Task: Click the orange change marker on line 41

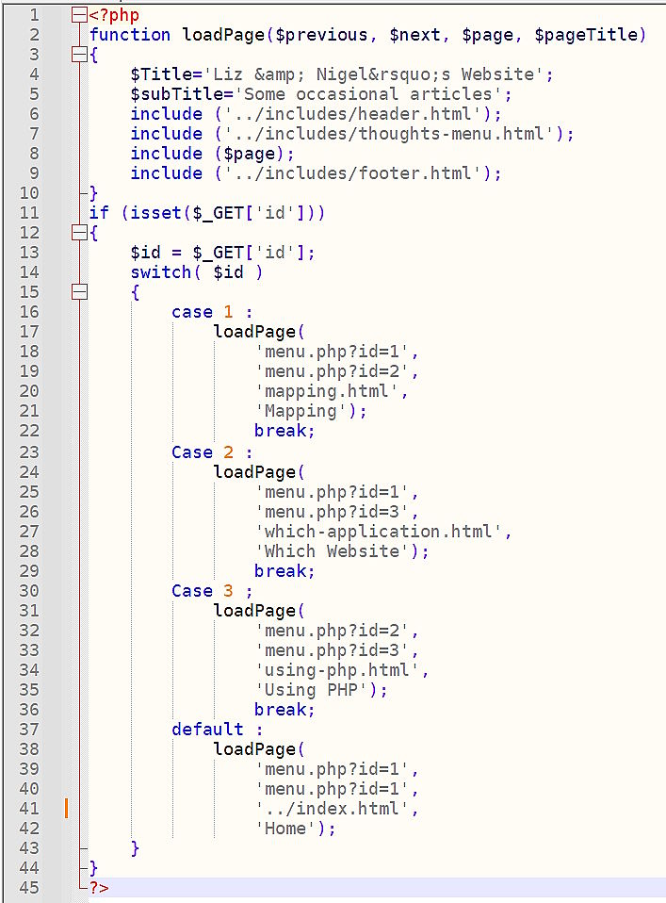Action: [x=67, y=808]
